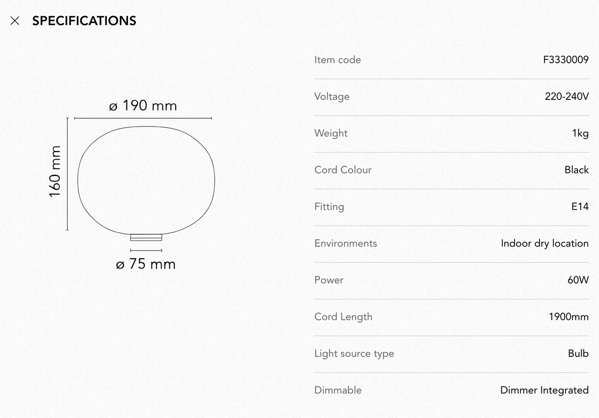Click the Weight row label
This screenshot has width=599, height=418.
tap(331, 133)
